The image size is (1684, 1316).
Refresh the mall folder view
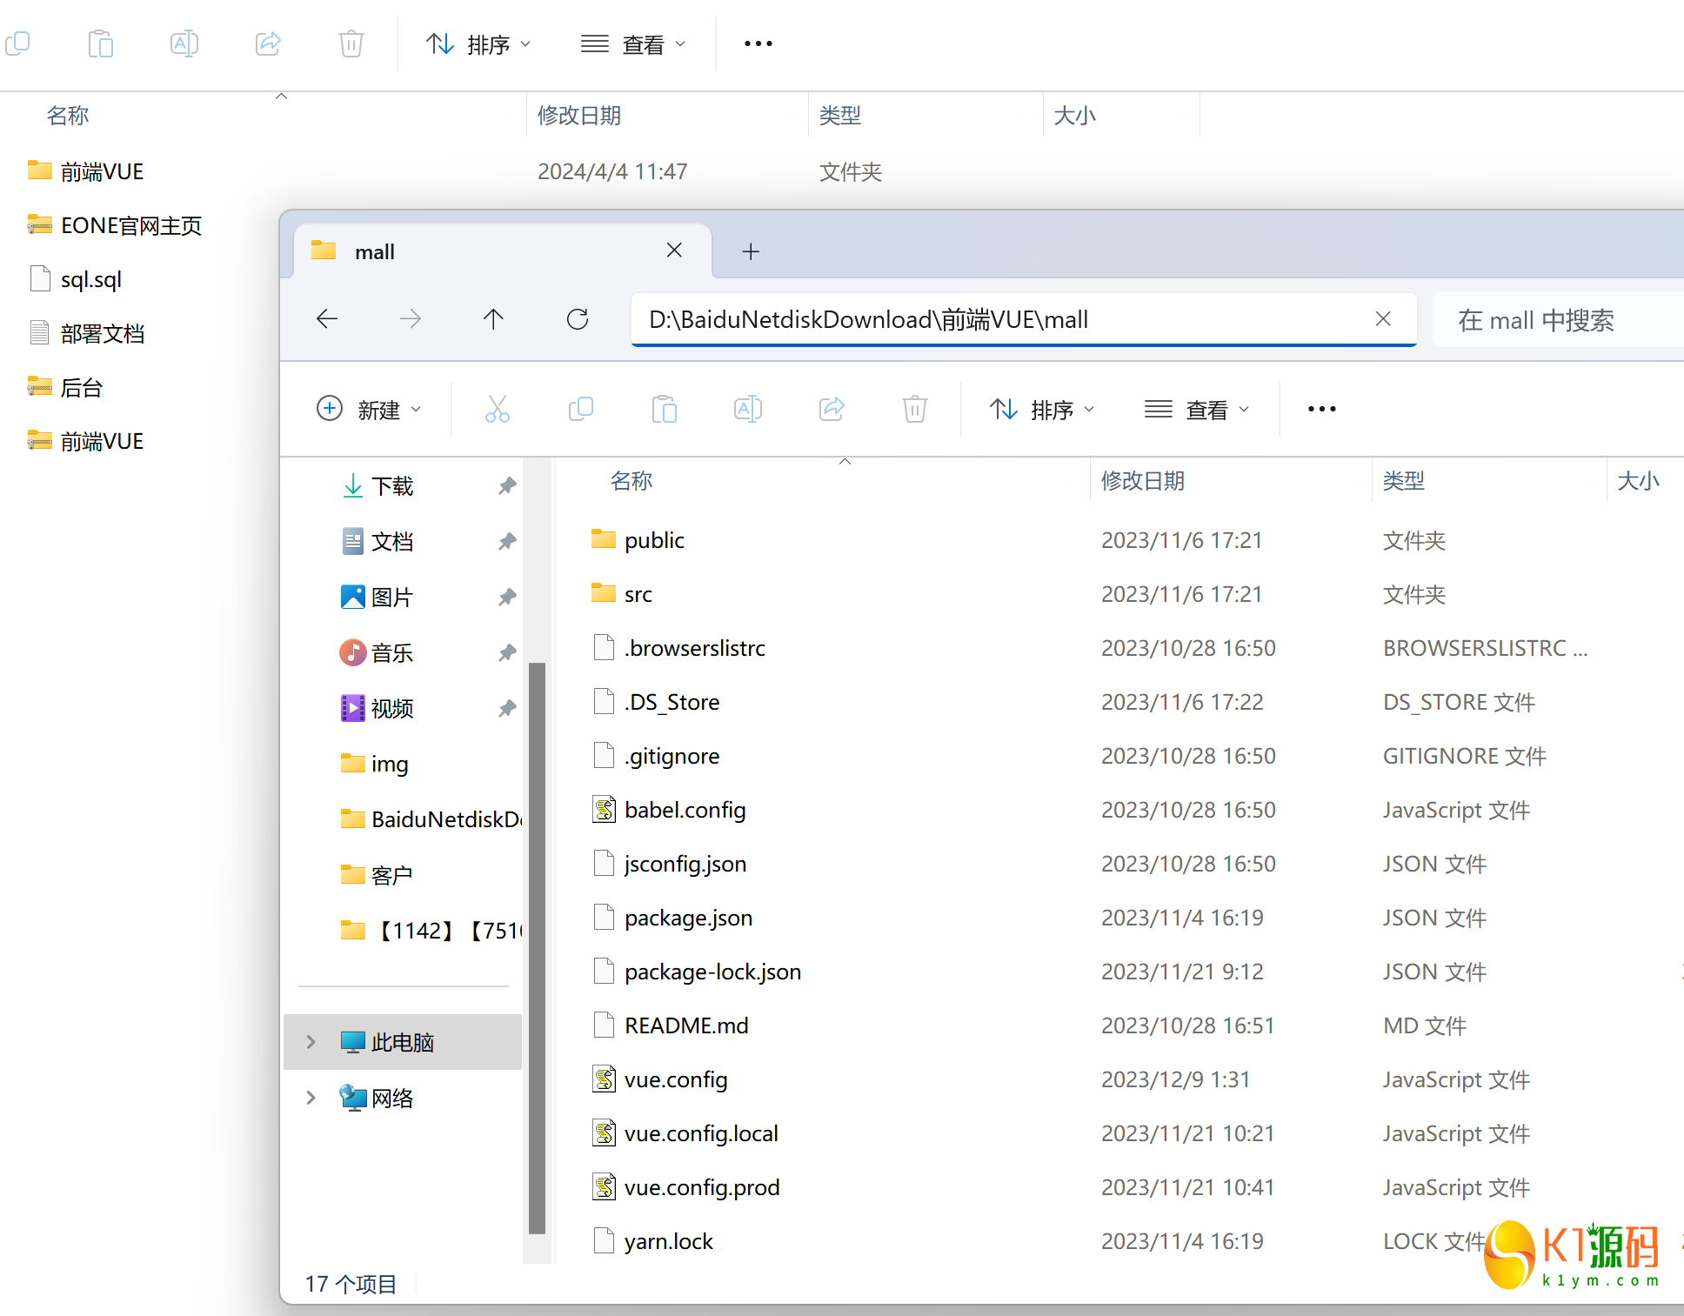coord(578,319)
